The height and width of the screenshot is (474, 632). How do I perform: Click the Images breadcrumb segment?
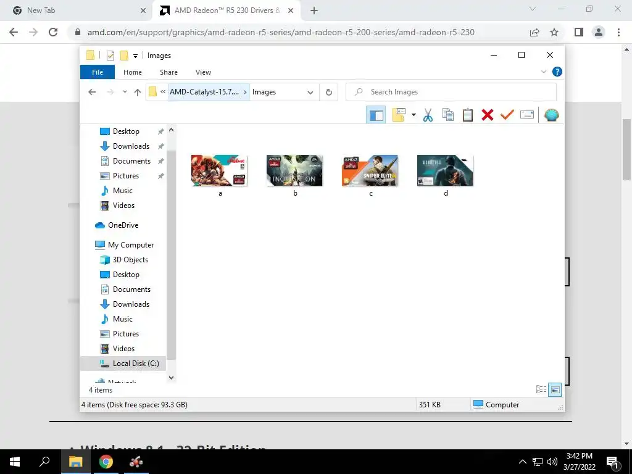point(264,92)
